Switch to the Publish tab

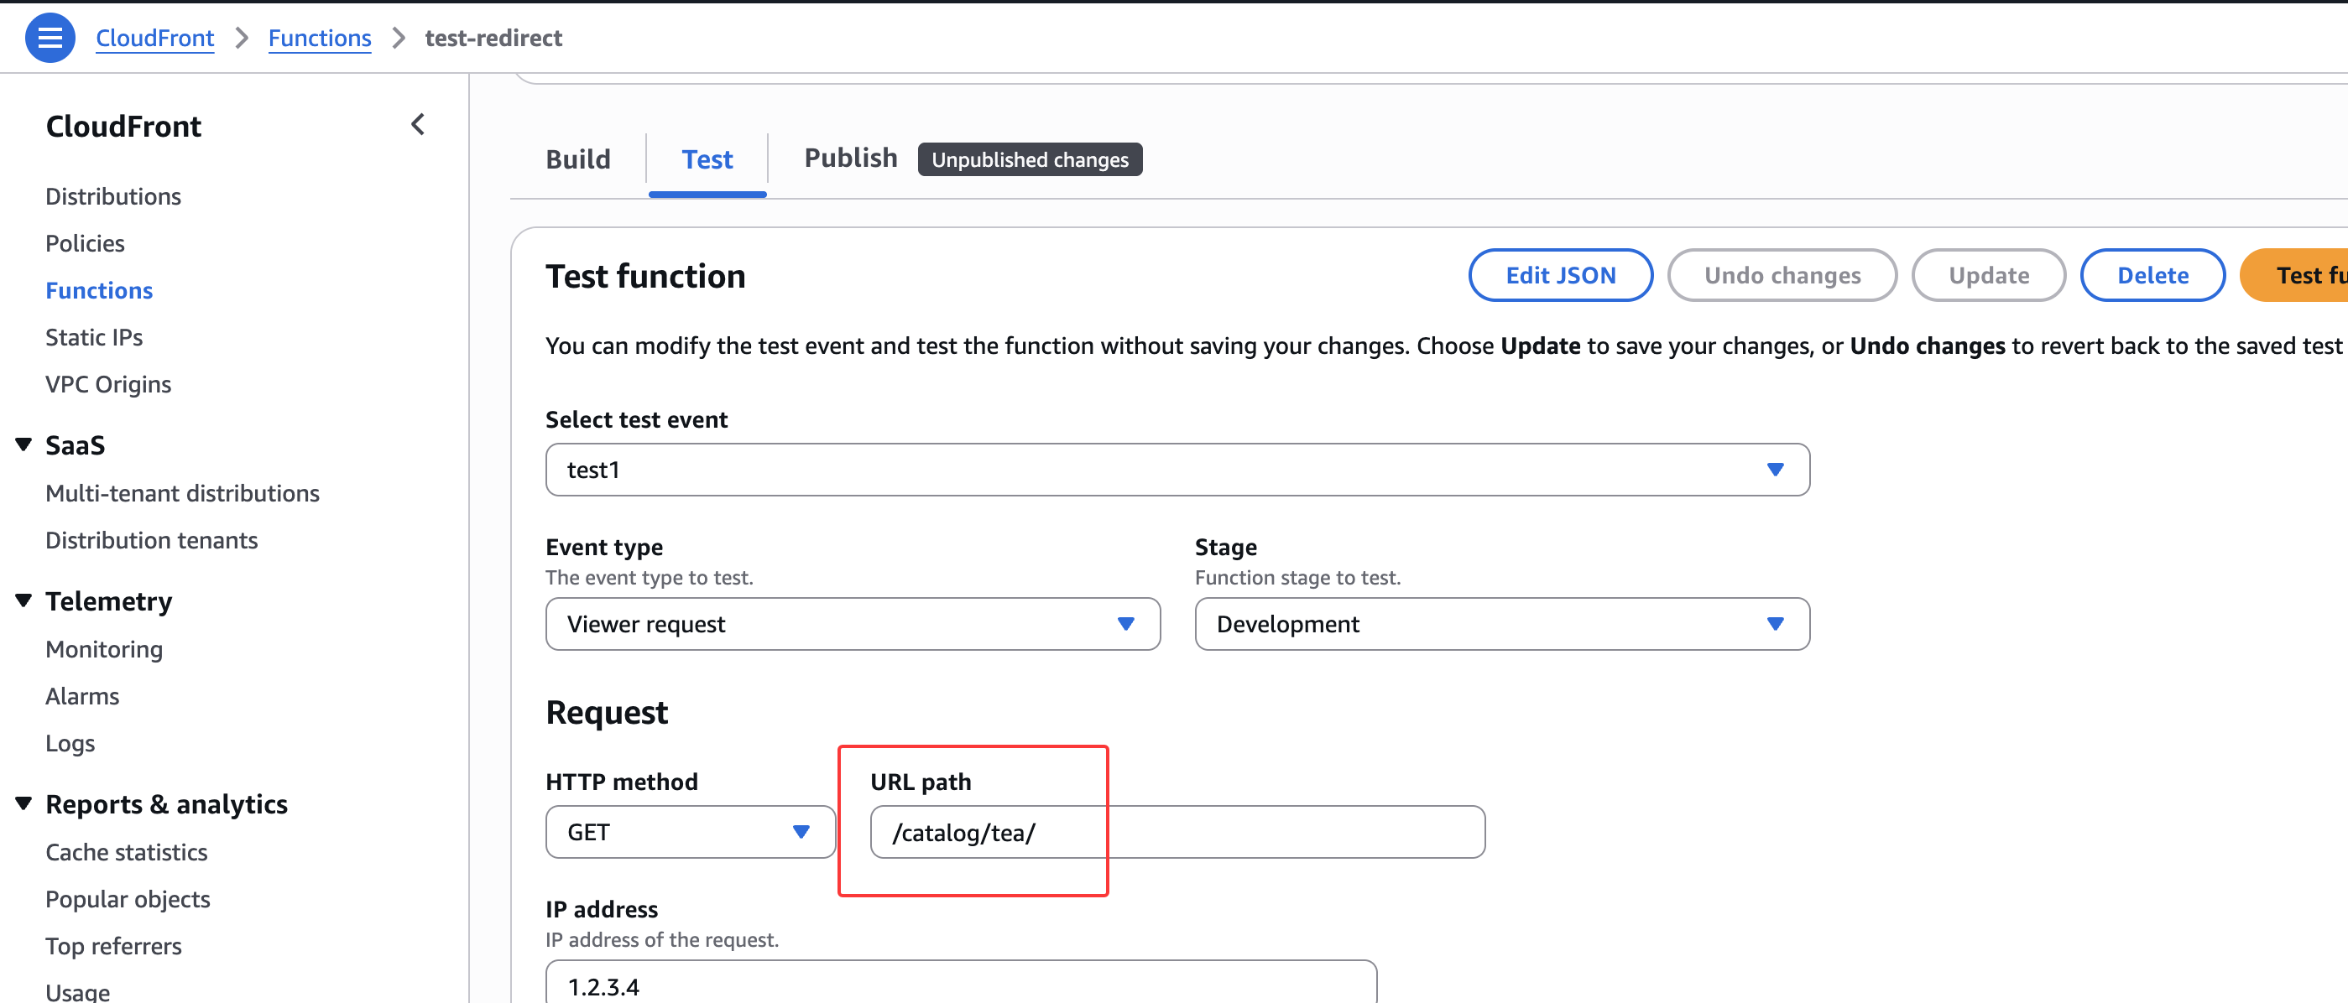pos(849,159)
